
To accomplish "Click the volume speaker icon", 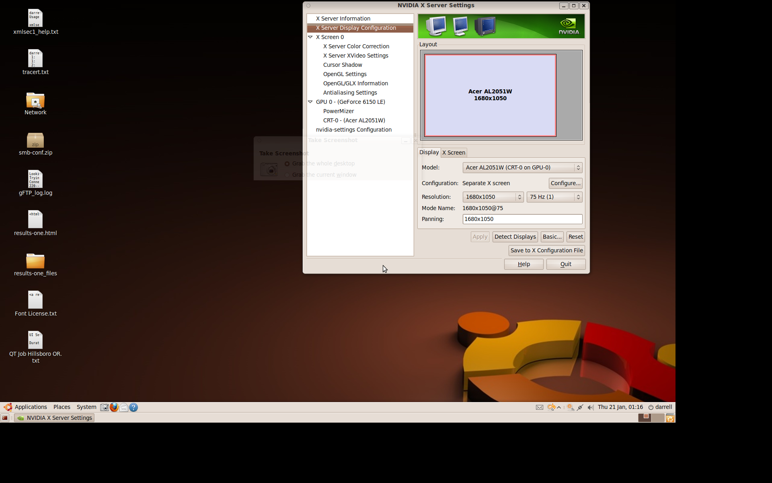I will (x=590, y=407).
